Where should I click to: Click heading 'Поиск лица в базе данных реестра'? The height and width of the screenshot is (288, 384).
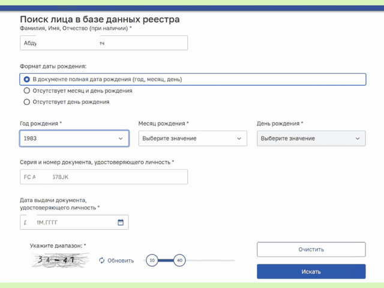click(100, 19)
